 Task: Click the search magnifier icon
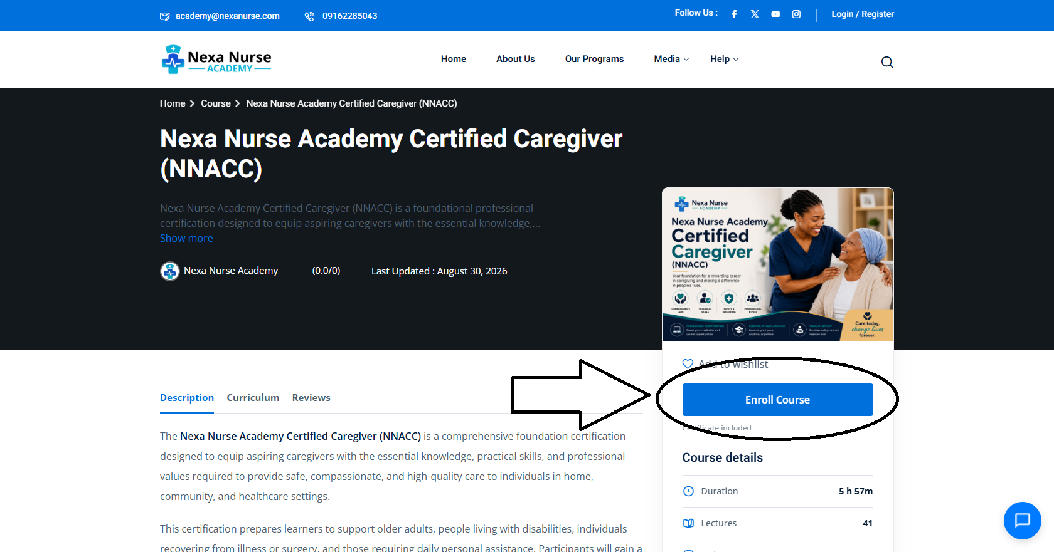887,62
